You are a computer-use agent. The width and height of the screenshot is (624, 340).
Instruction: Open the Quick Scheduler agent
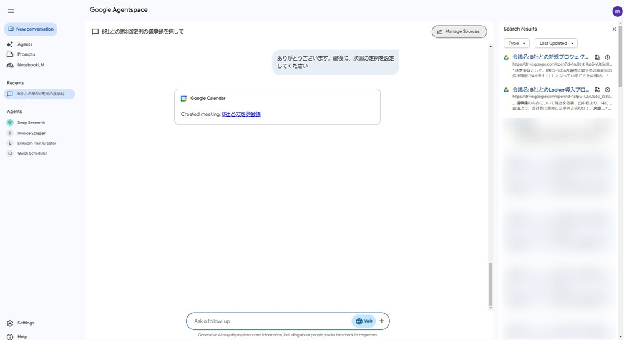(32, 153)
